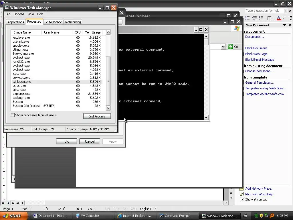Click process list scroll down arrow

[x=108, y=108]
